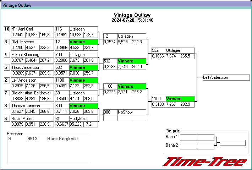This screenshot has height=170, width=252.
Task: Click the elapsed time 10,997 cell
Action: 32,35
